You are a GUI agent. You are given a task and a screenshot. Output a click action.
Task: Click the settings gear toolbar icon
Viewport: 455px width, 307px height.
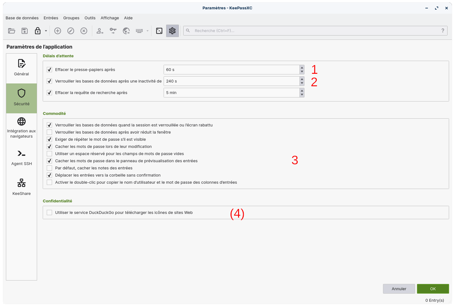pyautogui.click(x=172, y=31)
